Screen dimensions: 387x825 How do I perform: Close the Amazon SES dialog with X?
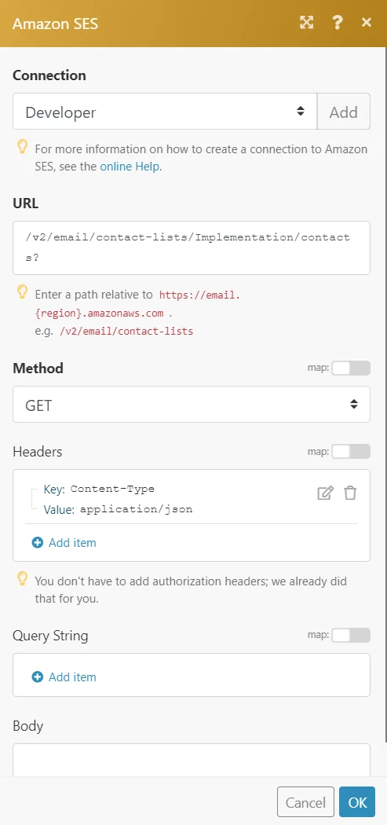pyautogui.click(x=367, y=22)
